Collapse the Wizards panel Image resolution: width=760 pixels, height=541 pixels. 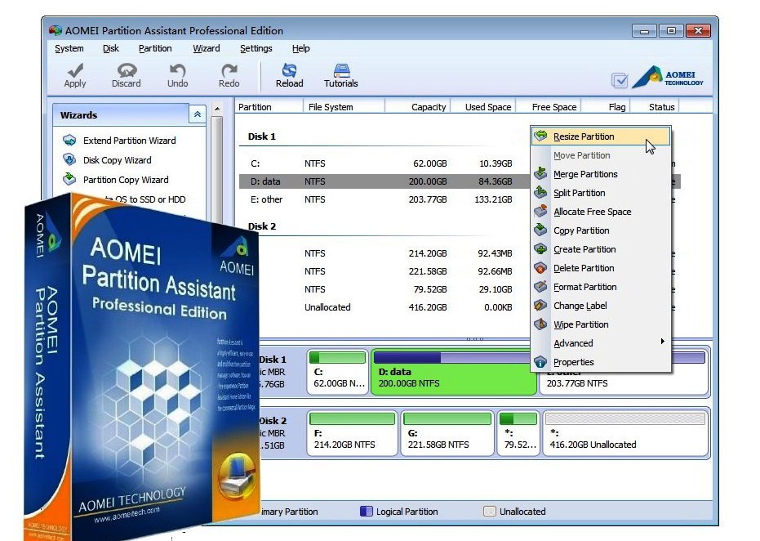point(197,115)
